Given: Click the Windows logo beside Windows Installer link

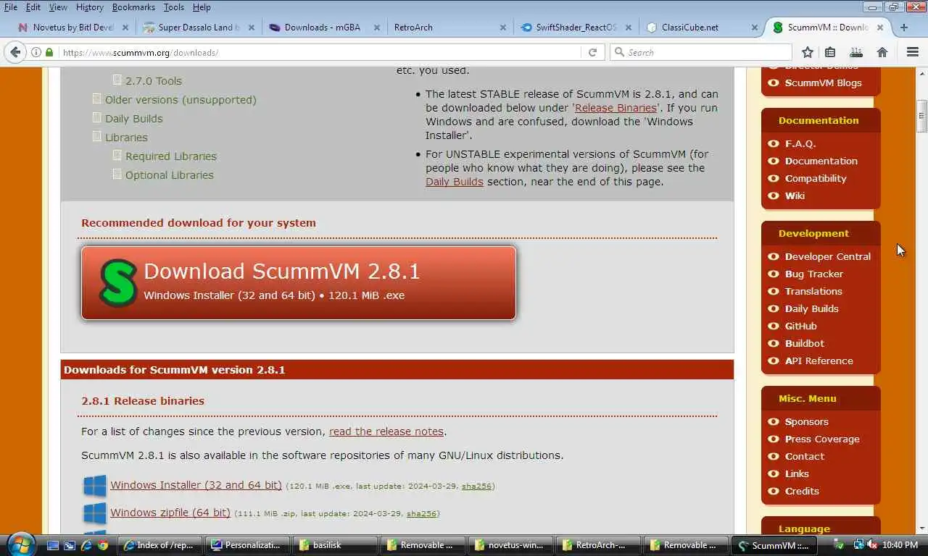Looking at the screenshot, I should click(x=94, y=486).
